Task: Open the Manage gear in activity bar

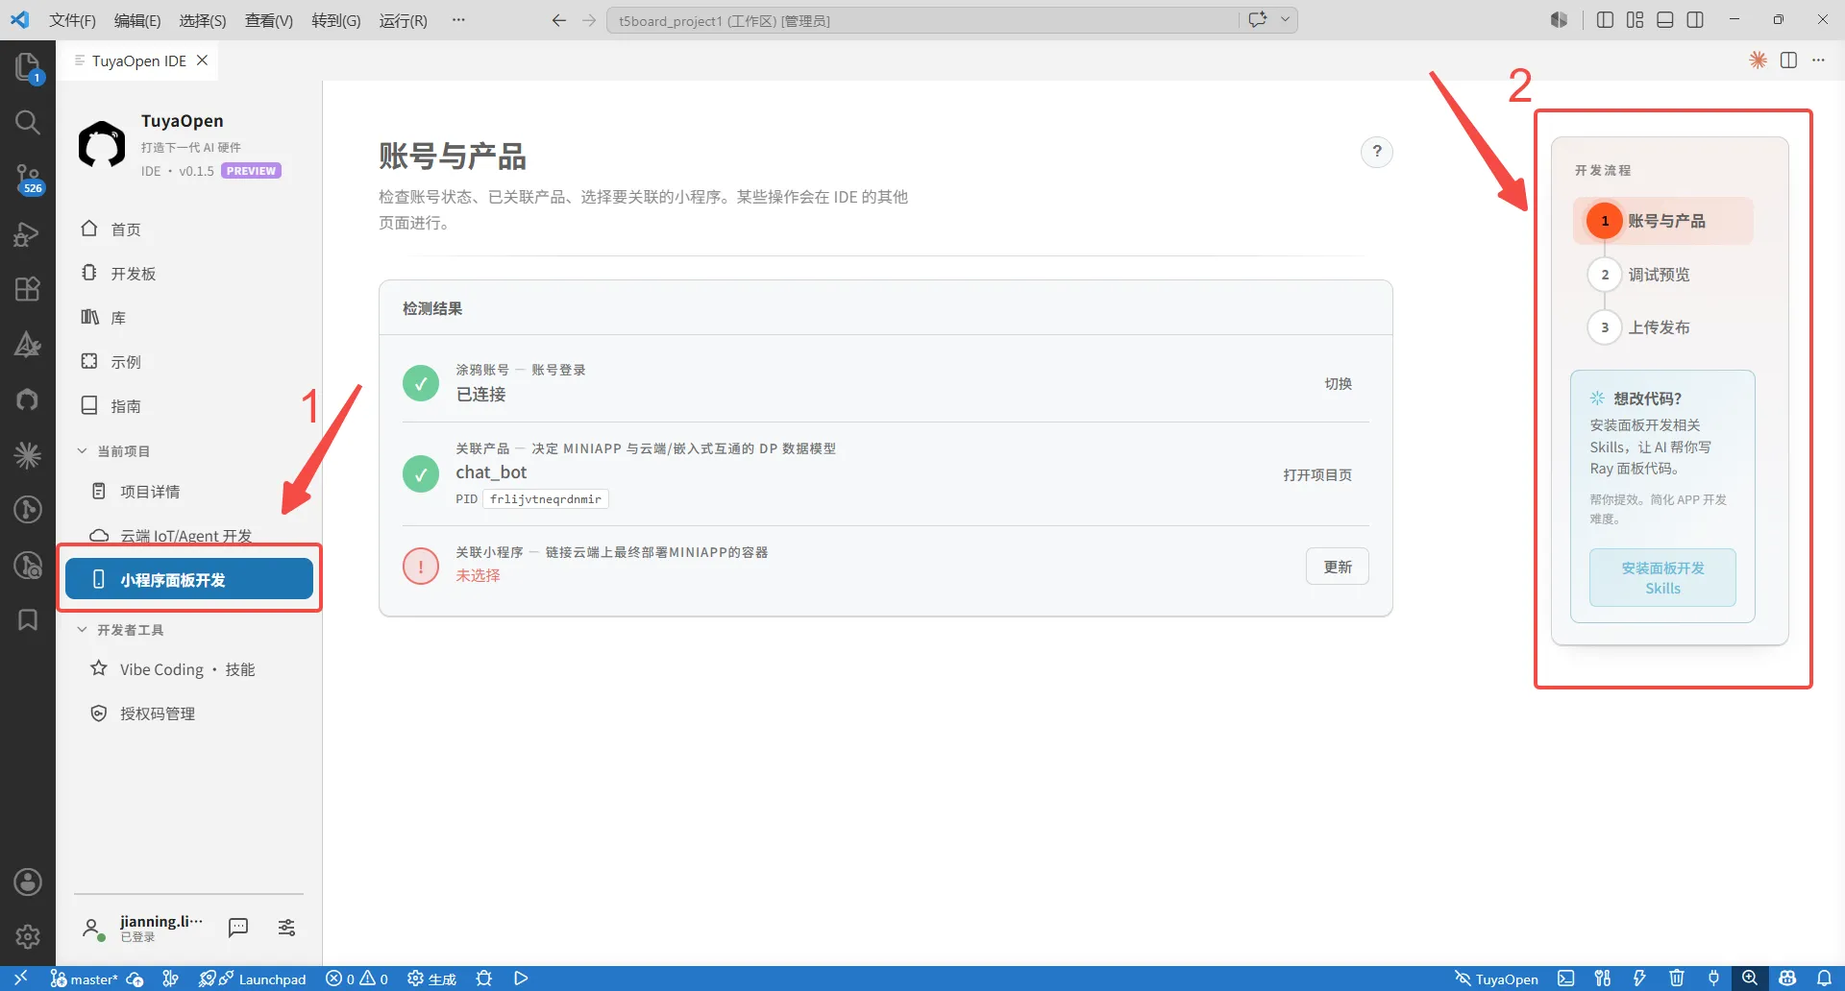Action: coord(27,935)
